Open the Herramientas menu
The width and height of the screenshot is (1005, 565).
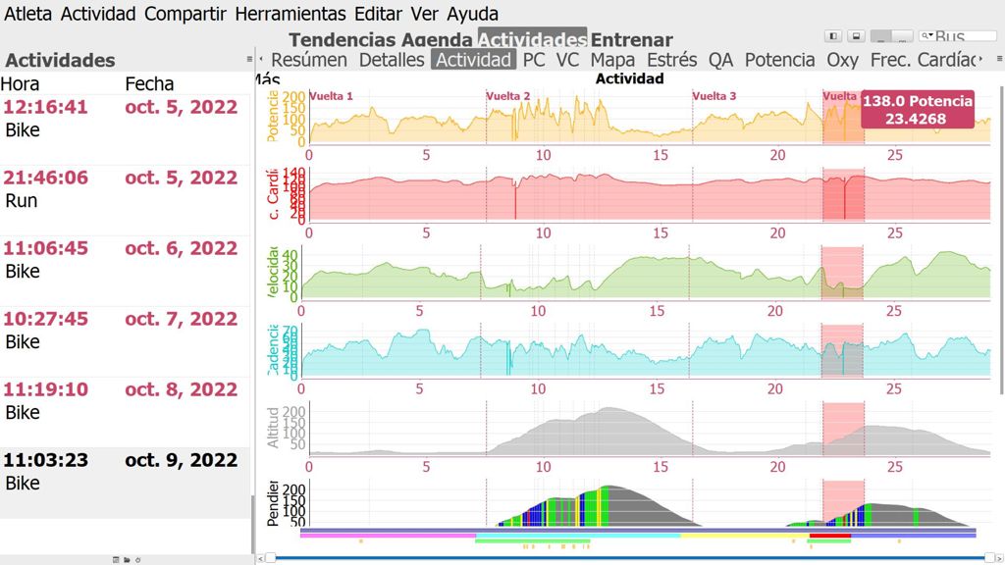coord(291,14)
